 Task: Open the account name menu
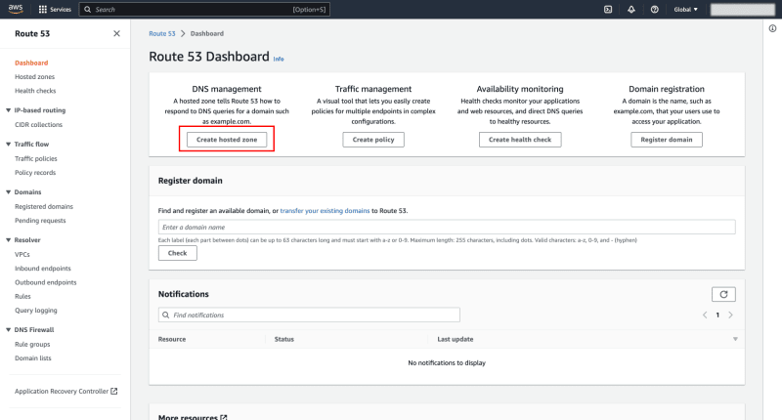743,10
